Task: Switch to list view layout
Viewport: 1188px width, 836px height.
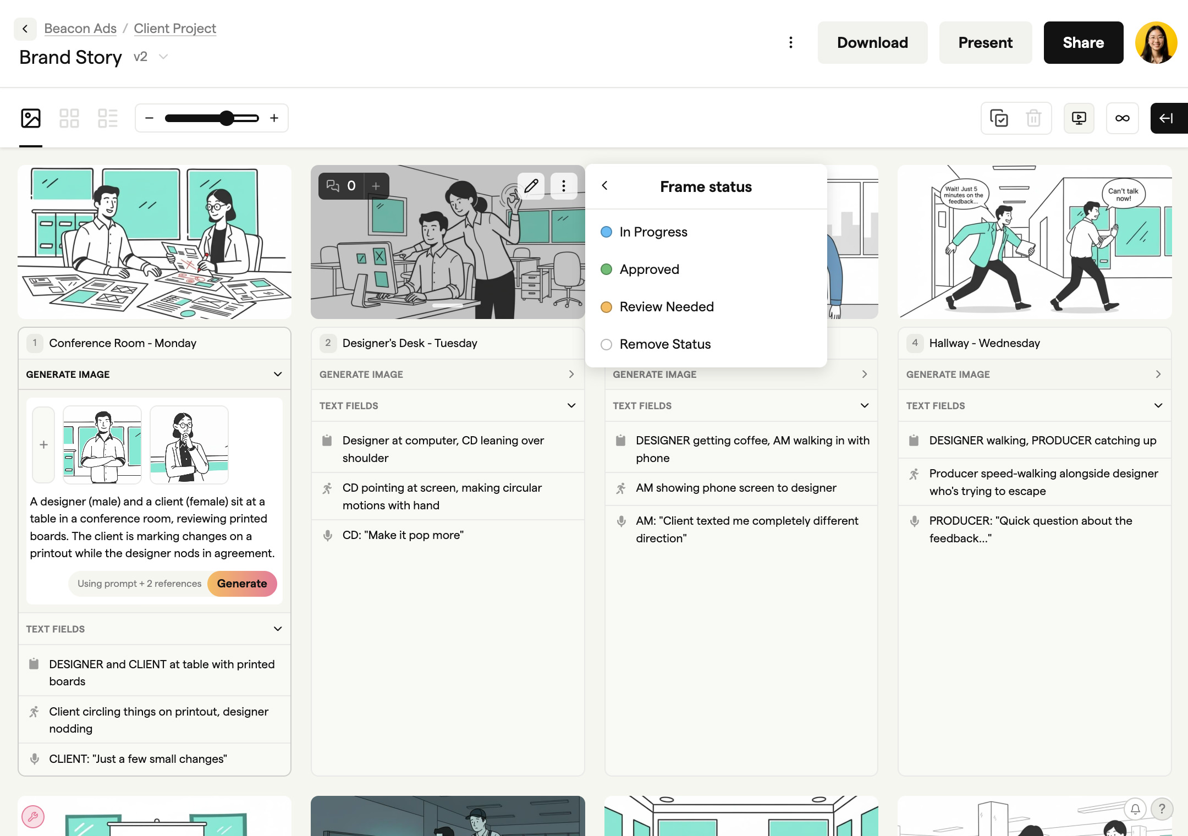Action: [108, 118]
